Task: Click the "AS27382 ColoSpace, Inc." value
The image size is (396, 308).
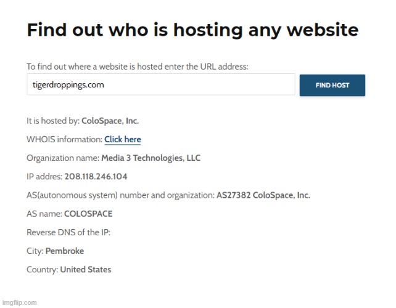Action: point(263,195)
